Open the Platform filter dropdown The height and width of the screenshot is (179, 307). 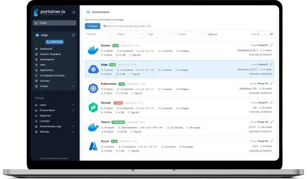[x=99, y=34]
